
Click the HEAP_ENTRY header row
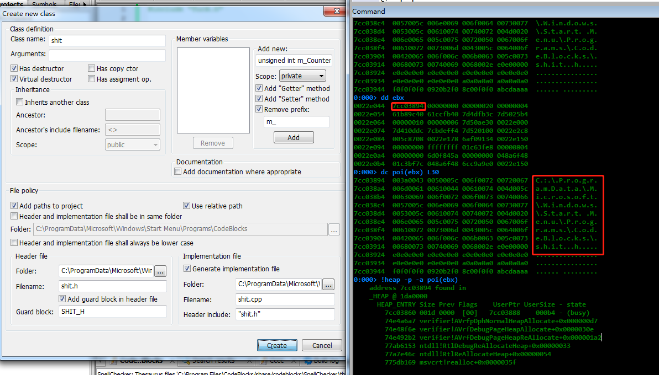pyautogui.click(x=481, y=304)
